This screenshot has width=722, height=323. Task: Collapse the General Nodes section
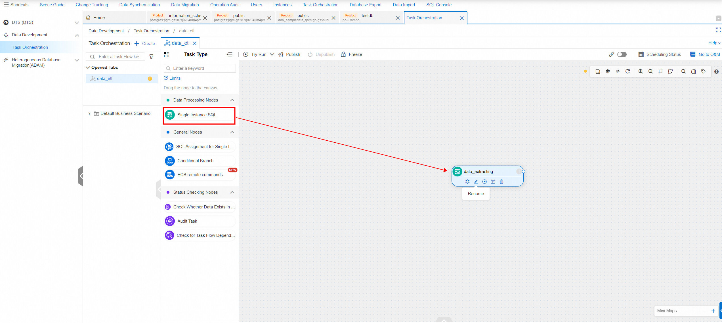tap(232, 132)
